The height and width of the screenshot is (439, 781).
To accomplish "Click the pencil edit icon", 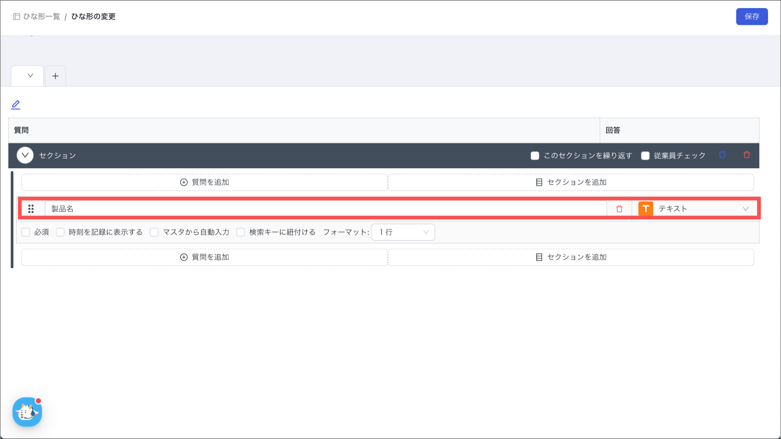I will pyautogui.click(x=16, y=105).
